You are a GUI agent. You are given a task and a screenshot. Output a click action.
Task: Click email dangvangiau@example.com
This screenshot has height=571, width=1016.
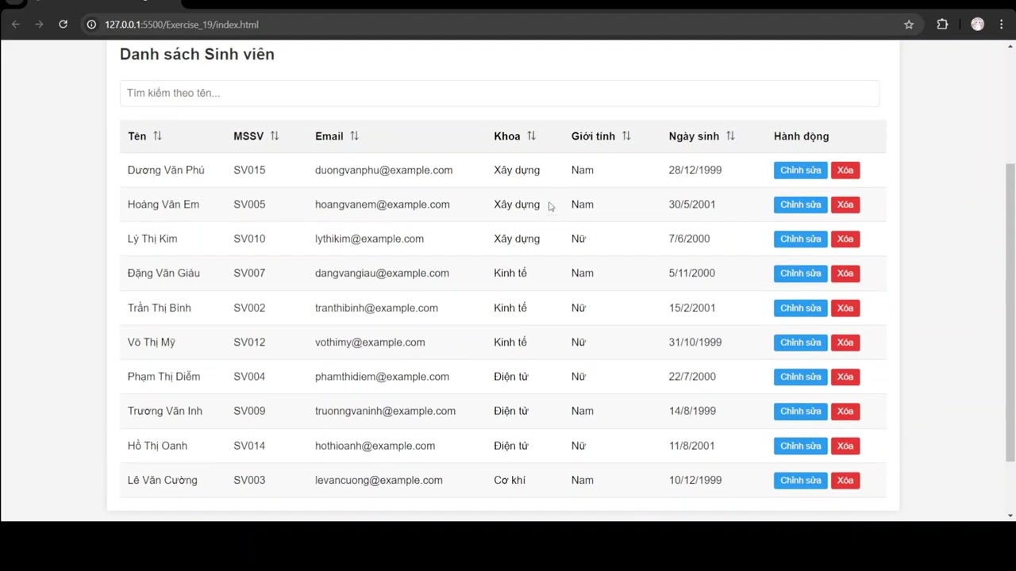pos(382,273)
